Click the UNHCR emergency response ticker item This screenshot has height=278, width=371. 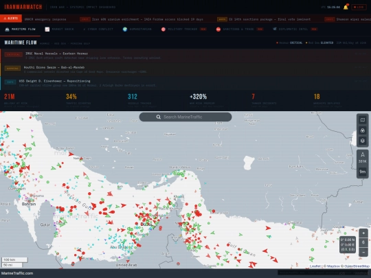pyautogui.click(x=45, y=19)
